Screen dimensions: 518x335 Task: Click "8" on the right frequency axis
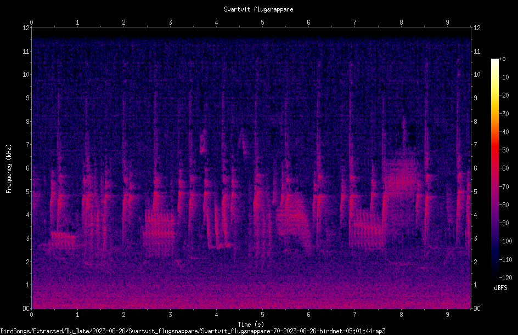[475, 122]
